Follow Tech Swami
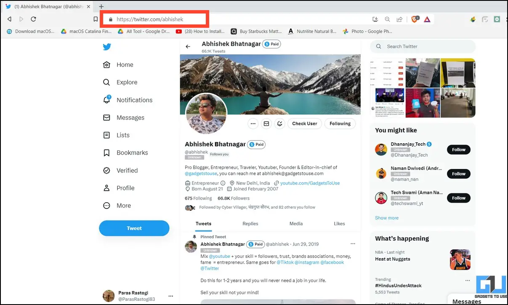 459,198
